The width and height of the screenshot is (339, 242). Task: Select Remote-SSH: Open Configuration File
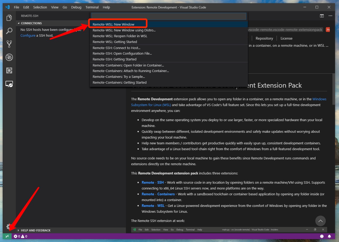click(169, 53)
